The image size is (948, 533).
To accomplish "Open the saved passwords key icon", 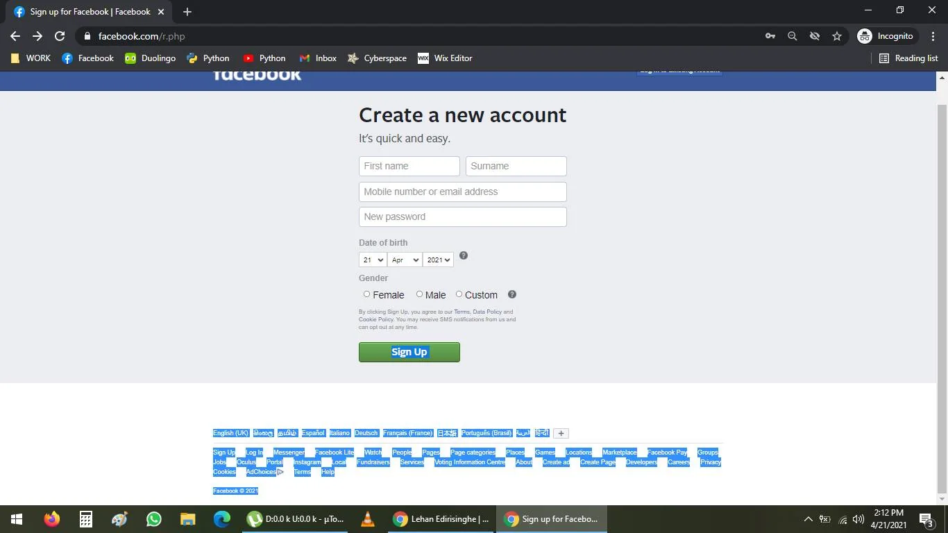I will tap(770, 36).
